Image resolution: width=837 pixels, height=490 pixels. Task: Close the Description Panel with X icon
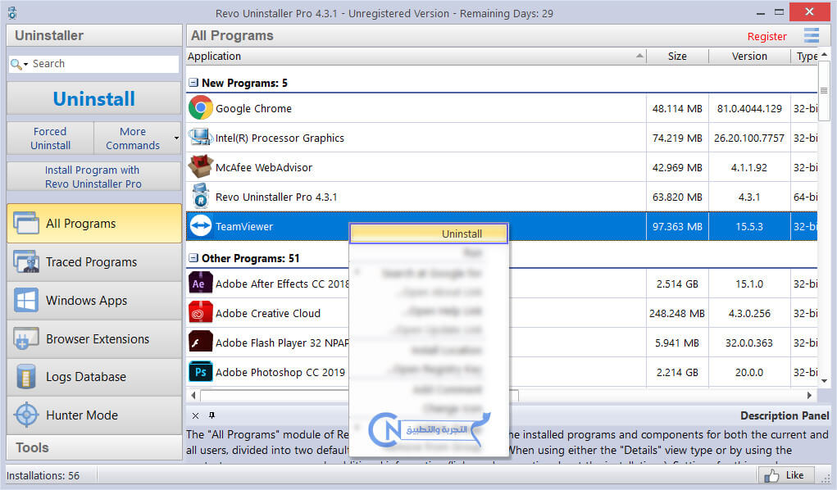[x=195, y=415]
